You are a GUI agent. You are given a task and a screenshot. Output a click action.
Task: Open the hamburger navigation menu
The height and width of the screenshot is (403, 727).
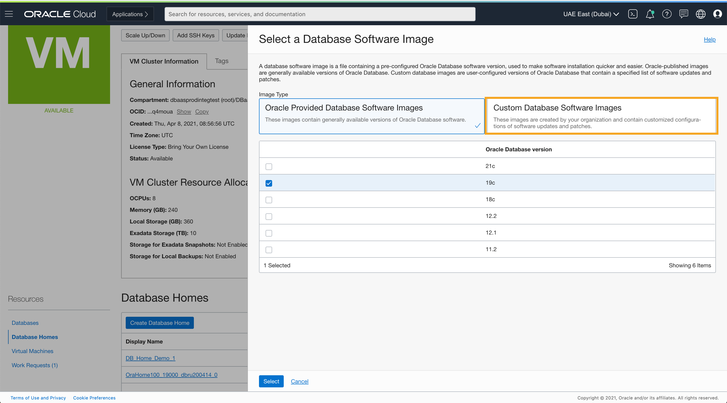tap(9, 14)
